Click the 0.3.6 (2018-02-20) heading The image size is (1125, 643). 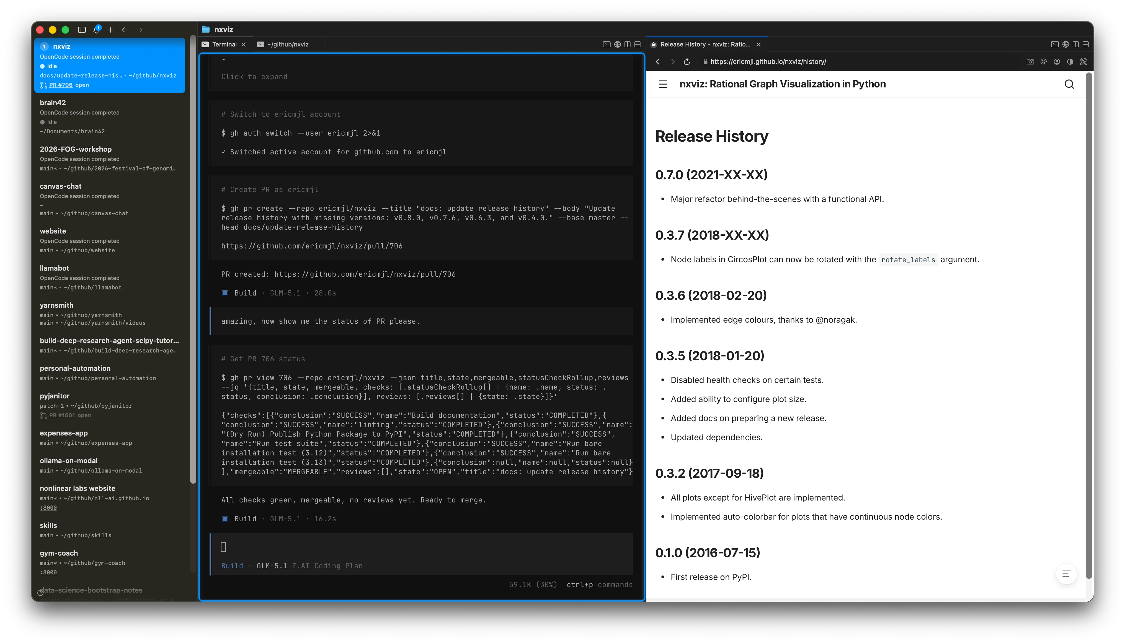click(711, 295)
